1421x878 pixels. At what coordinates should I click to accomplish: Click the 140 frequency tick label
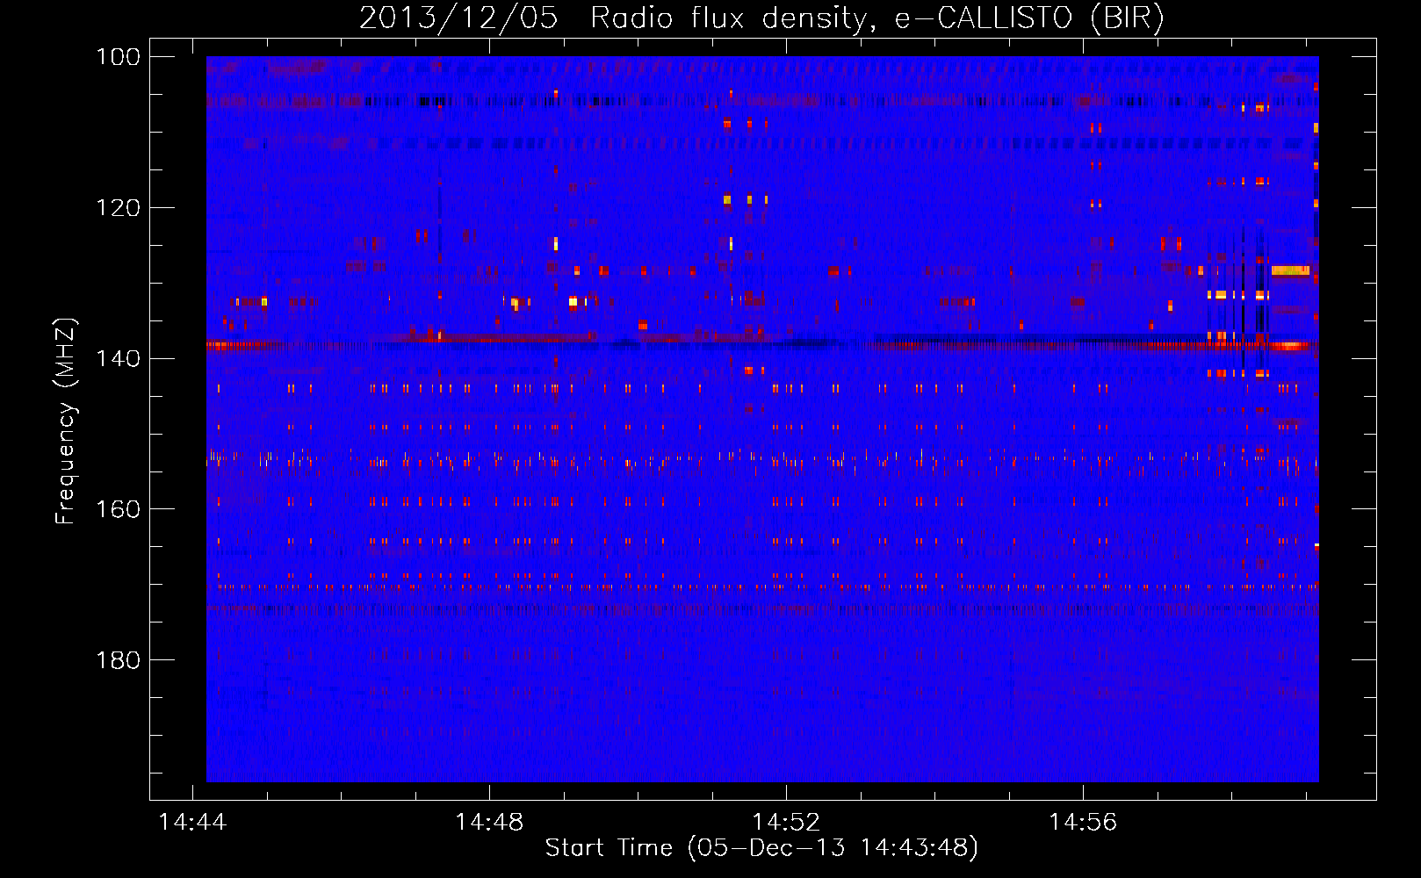(119, 359)
